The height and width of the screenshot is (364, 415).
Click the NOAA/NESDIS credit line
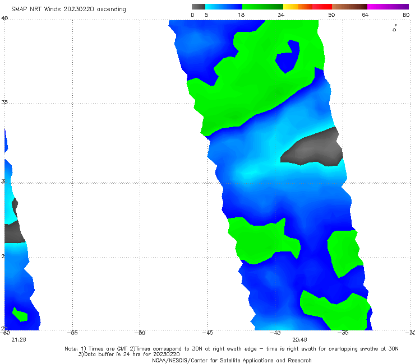coord(232,361)
